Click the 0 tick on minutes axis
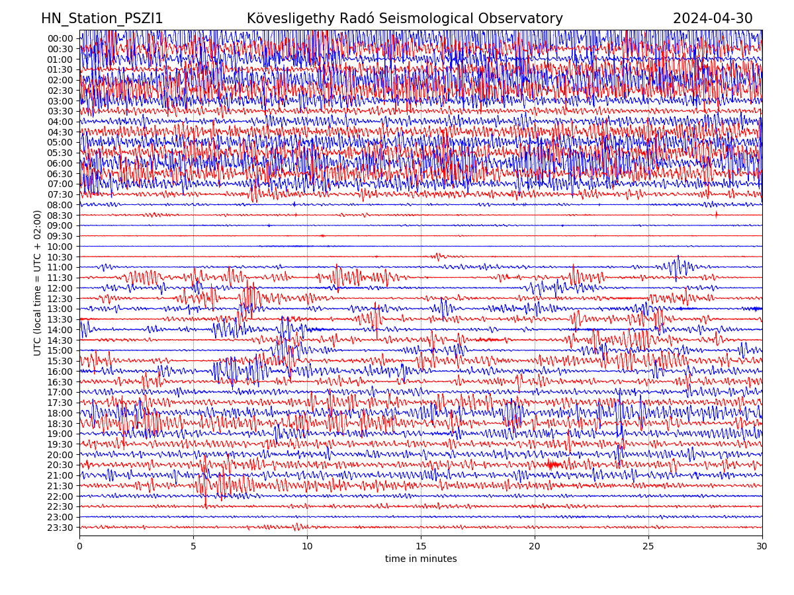Image resolution: width=794 pixels, height=595 pixels. [79, 547]
